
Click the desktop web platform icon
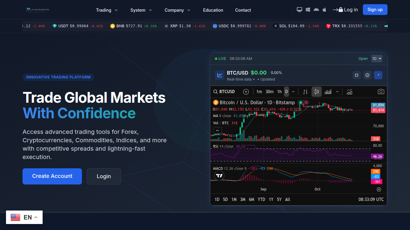[x=299, y=10]
